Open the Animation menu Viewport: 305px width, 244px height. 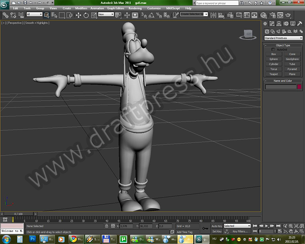click(x=97, y=8)
